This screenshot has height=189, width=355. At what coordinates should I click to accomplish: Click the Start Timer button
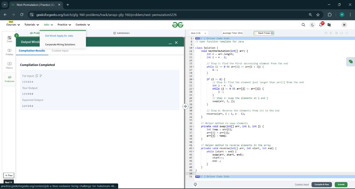(264, 33)
